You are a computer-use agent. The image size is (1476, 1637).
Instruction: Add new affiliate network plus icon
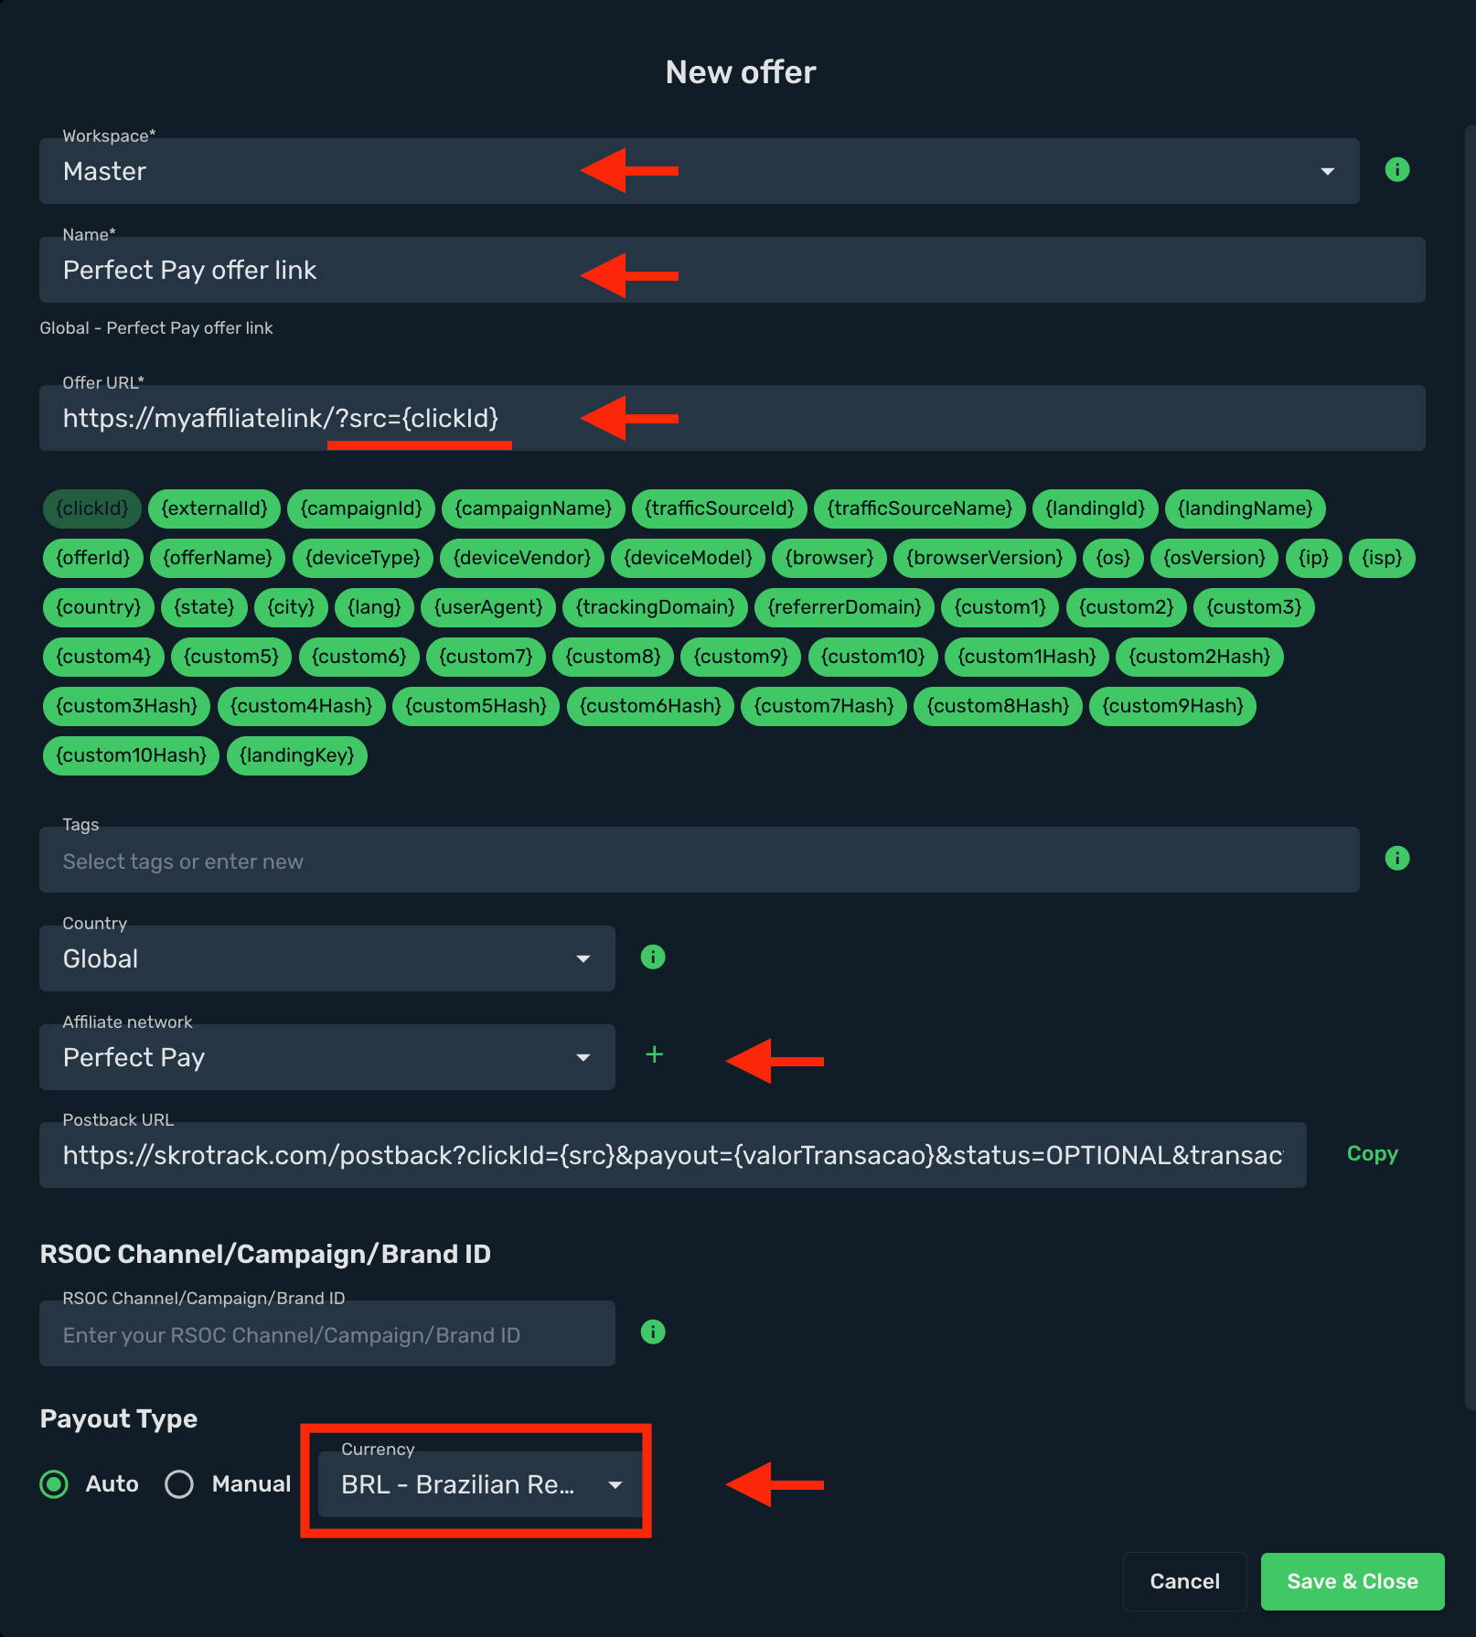click(x=654, y=1054)
